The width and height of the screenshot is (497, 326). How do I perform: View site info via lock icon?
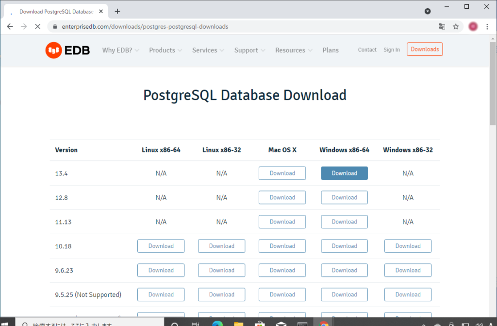(x=55, y=27)
